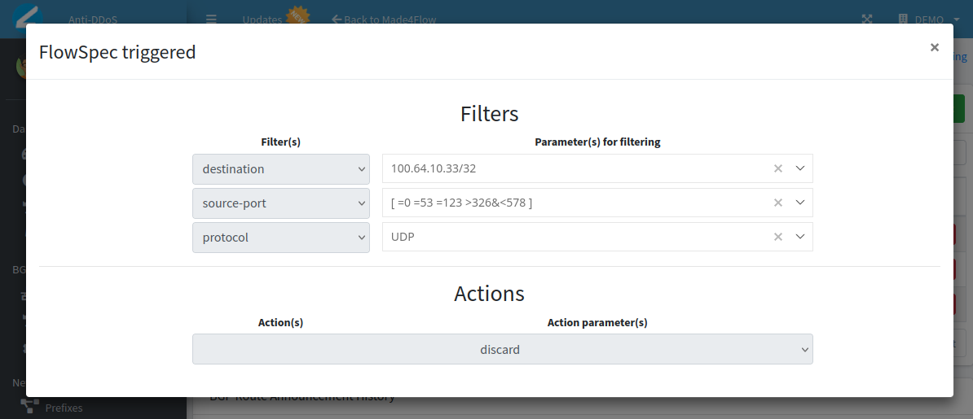Expand the UDP parameter chevron
The height and width of the screenshot is (419, 973).
coord(799,237)
